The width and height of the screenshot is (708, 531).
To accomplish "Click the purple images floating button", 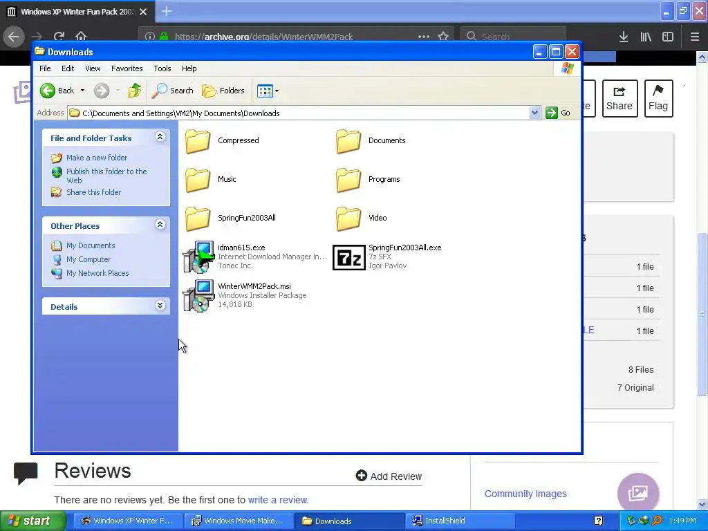I will point(638,494).
